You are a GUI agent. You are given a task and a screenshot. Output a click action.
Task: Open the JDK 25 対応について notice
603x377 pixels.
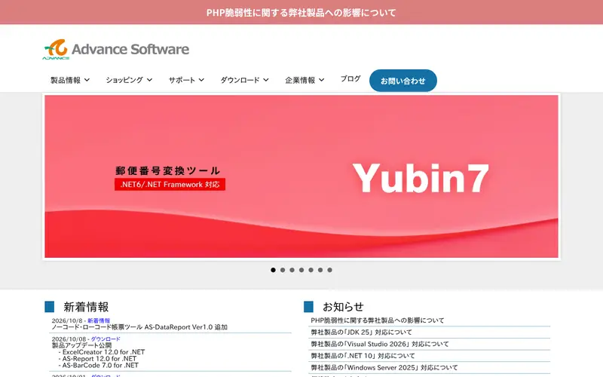(361, 332)
